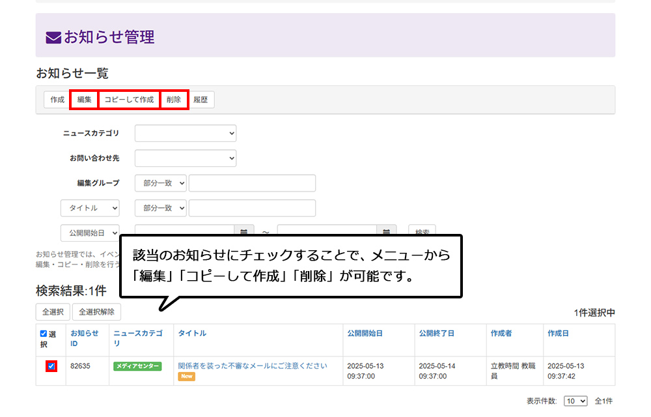
Task: Open the 関係者を装った不審なメール notice link
Action: [253, 366]
